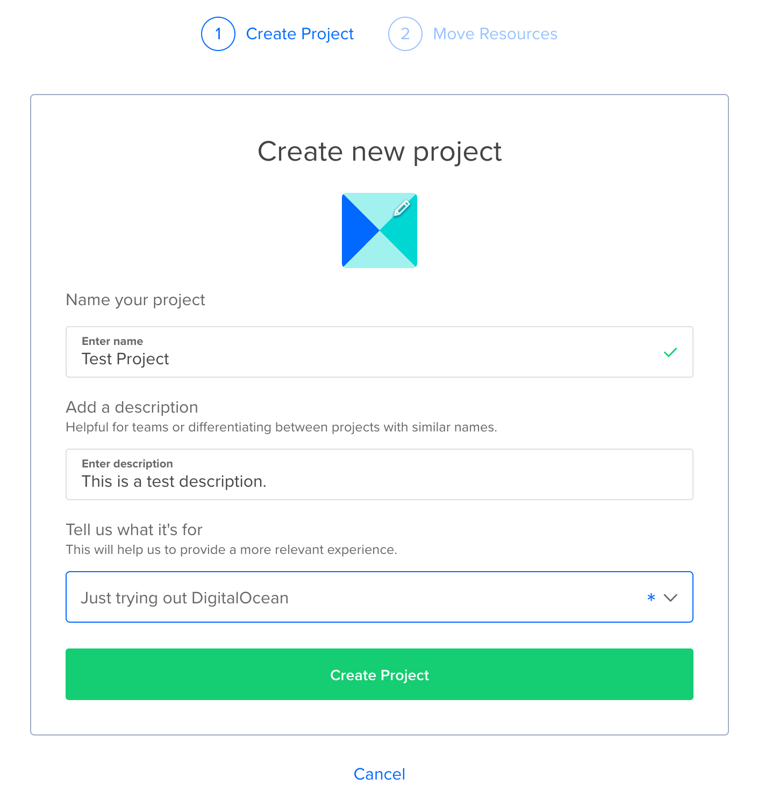Click the green checkmark in the name field
This screenshot has height=793, width=758.
pos(670,352)
